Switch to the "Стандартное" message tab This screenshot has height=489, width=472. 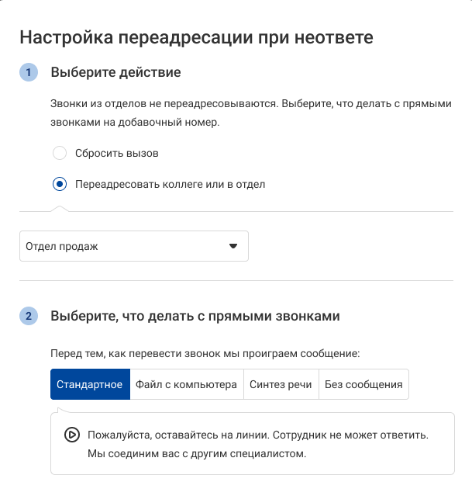click(90, 384)
